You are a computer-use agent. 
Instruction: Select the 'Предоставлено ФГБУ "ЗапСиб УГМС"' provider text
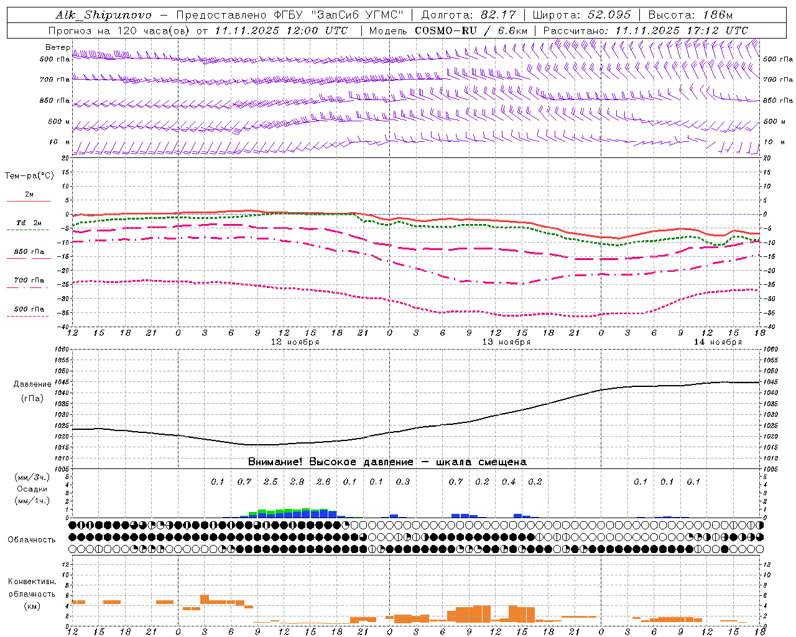click(290, 15)
